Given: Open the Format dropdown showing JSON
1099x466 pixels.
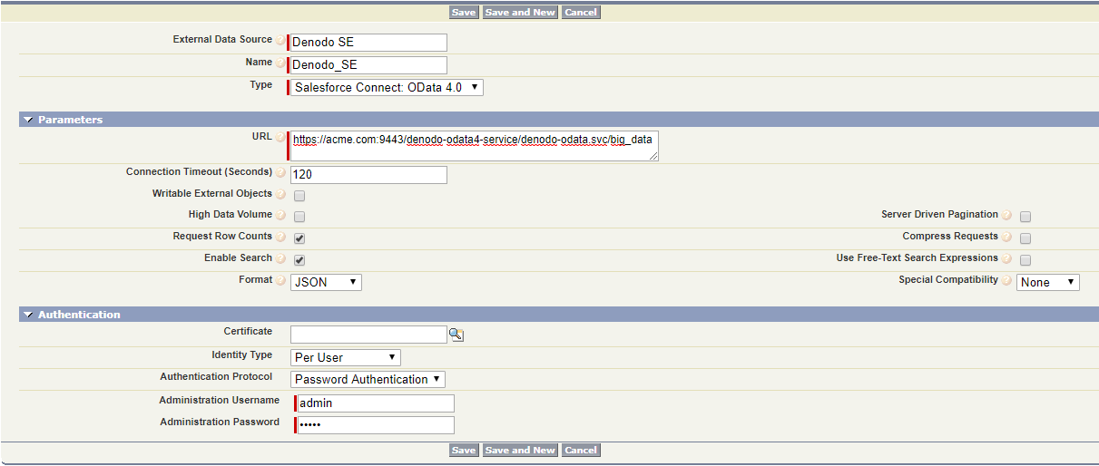Looking at the screenshot, I should [x=327, y=282].
